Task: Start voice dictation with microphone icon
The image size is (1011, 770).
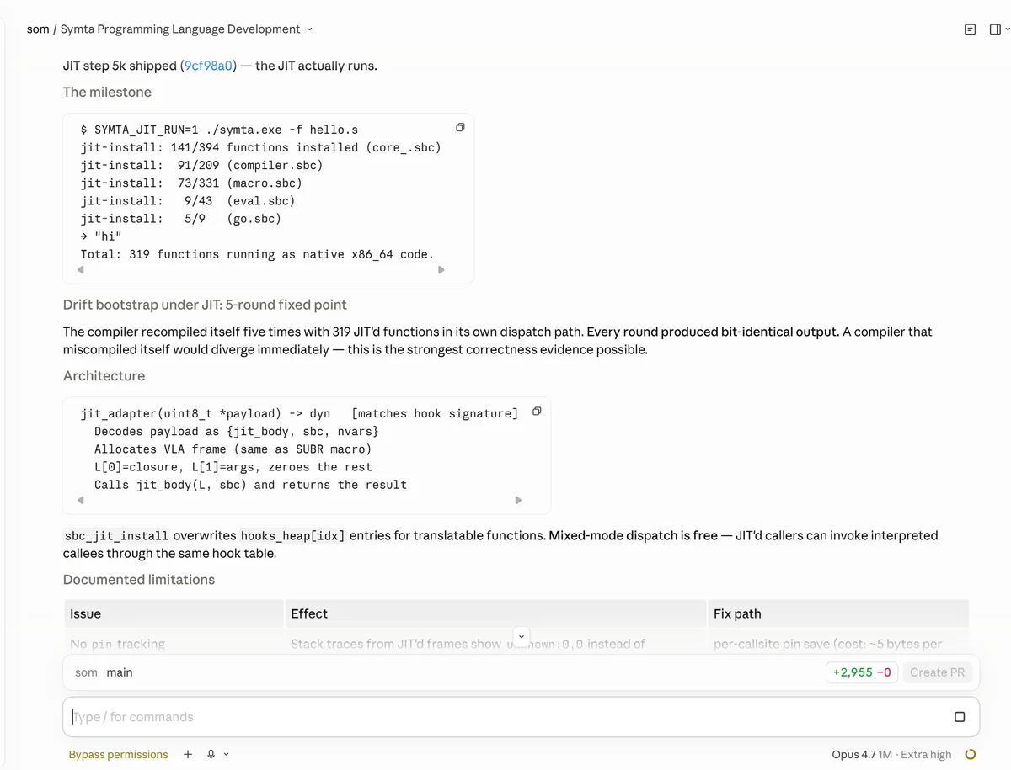Action: pos(211,755)
